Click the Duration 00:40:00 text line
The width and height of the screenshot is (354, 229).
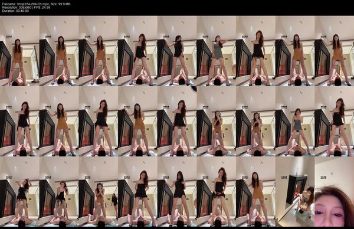pos(15,11)
